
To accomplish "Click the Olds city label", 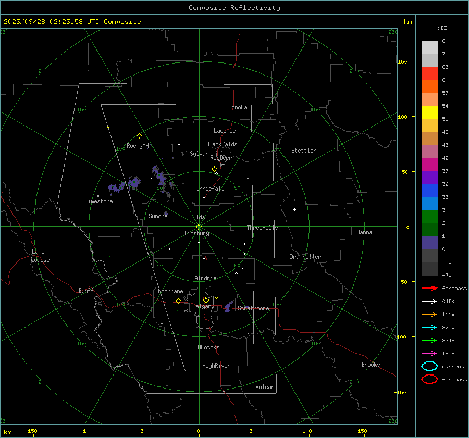I will click(x=199, y=217).
